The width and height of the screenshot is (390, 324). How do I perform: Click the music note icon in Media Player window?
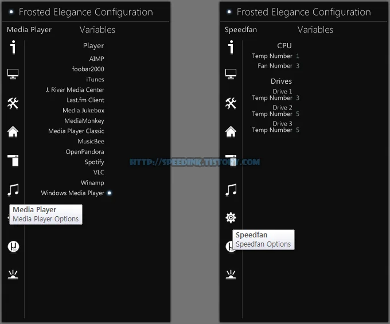(13, 190)
